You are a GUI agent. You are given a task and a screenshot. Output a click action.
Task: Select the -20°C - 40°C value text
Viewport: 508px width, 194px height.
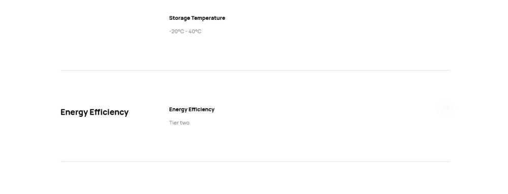pyautogui.click(x=185, y=31)
